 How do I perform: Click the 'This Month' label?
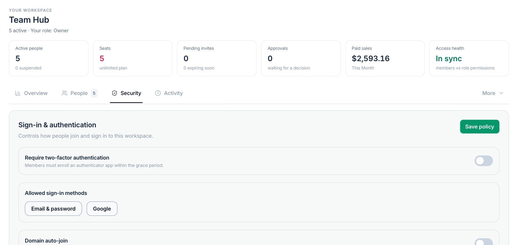pyautogui.click(x=363, y=68)
